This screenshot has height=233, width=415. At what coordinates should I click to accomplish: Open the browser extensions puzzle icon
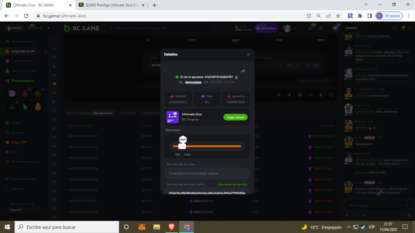360,16
